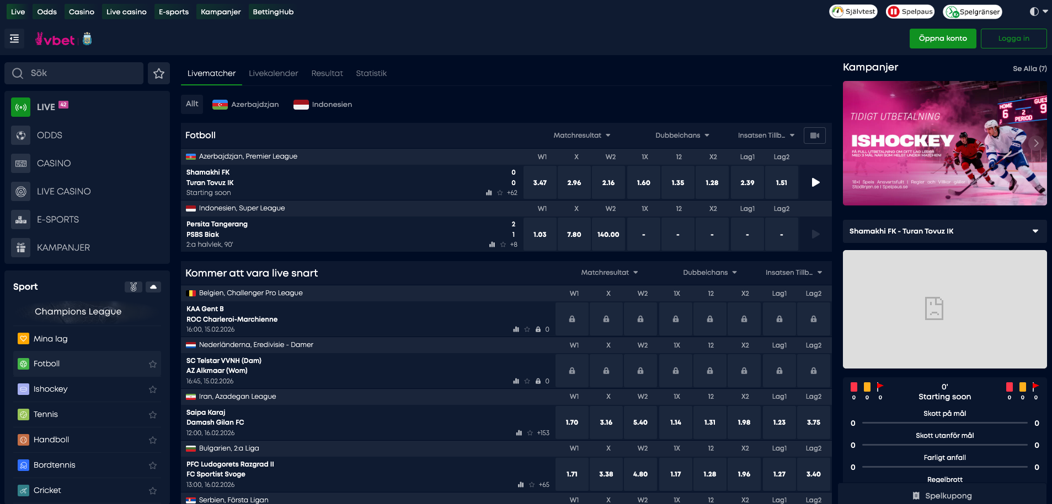Image resolution: width=1052 pixels, height=504 pixels.
Task: Open the live stream camera icon in Fotboll header
Action: pyautogui.click(x=815, y=135)
